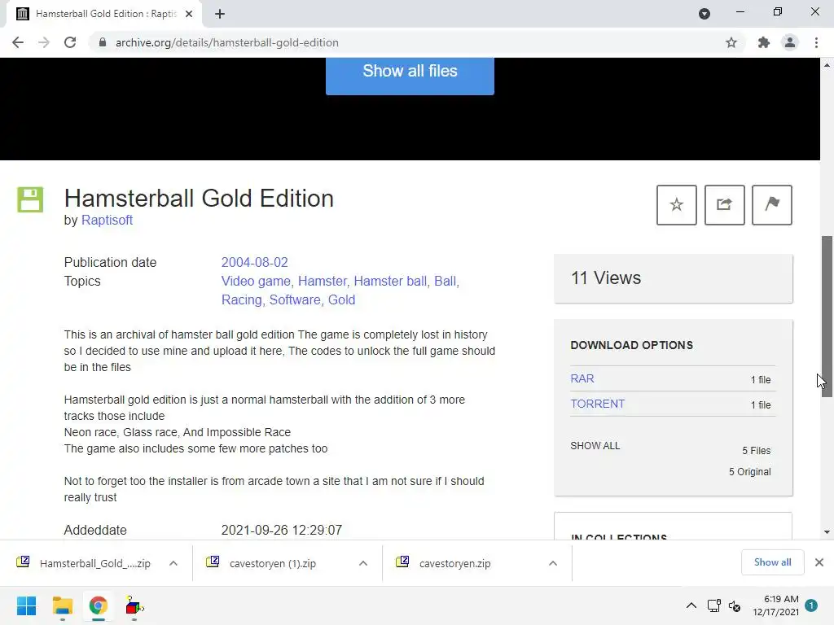The height and width of the screenshot is (625, 834).
Task: Open the Raptisoft creator link
Action: [107, 220]
